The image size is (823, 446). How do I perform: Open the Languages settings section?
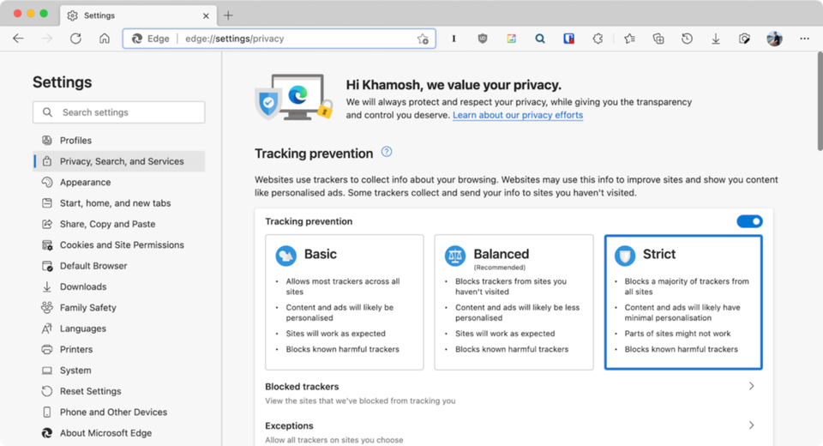119,328
